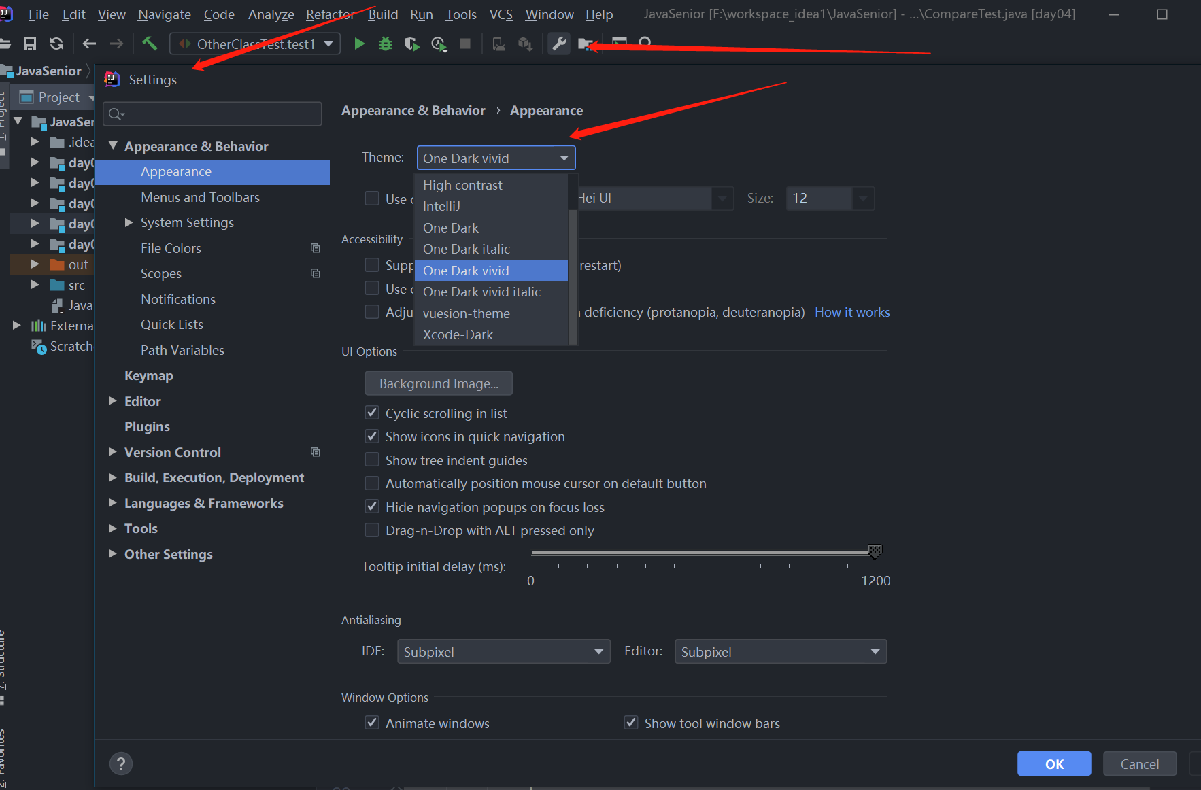Start debugging with the bug icon

coord(386,44)
